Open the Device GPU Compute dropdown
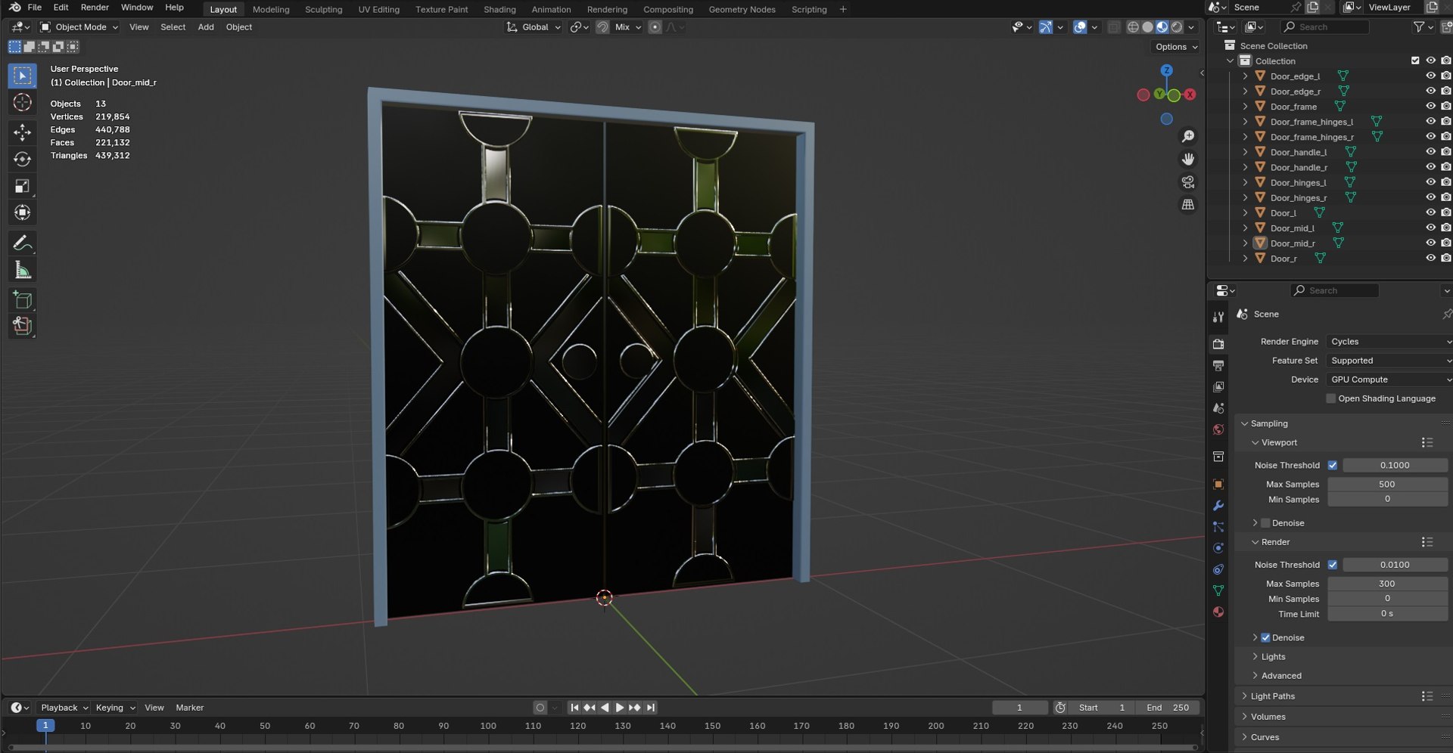The width and height of the screenshot is (1453, 753). click(1389, 380)
